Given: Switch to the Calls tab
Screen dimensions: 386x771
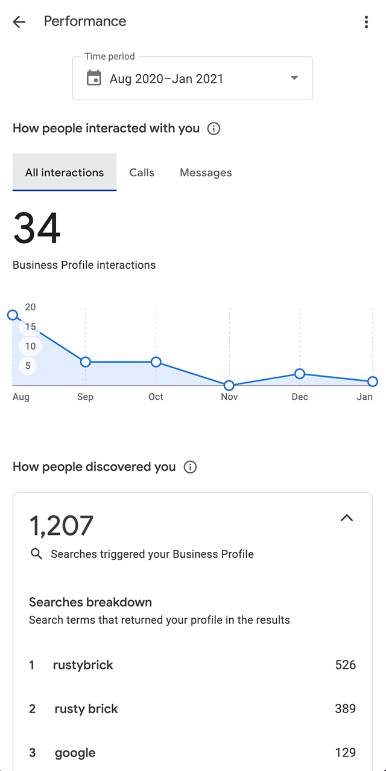Looking at the screenshot, I should (x=142, y=173).
